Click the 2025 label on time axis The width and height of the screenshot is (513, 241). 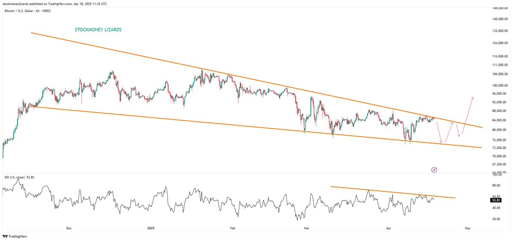click(x=150, y=229)
